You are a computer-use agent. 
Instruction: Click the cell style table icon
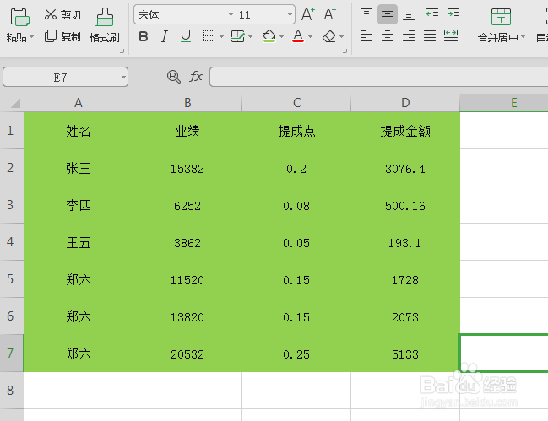(237, 36)
